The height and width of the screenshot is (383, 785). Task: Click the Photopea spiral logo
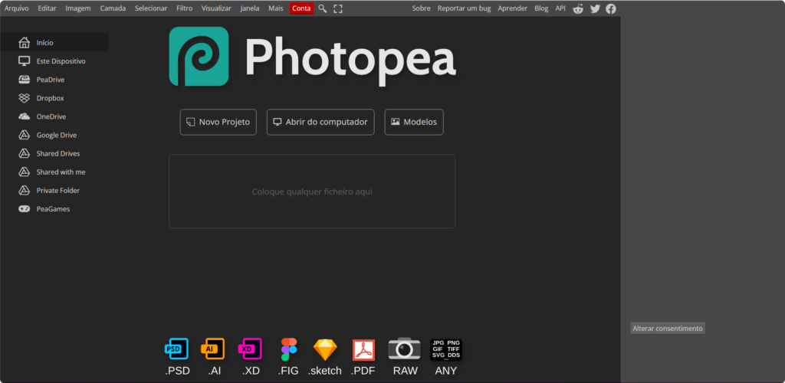point(199,57)
